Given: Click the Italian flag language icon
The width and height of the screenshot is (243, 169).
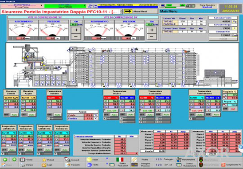Looking at the screenshot, I should [x=120, y=160].
